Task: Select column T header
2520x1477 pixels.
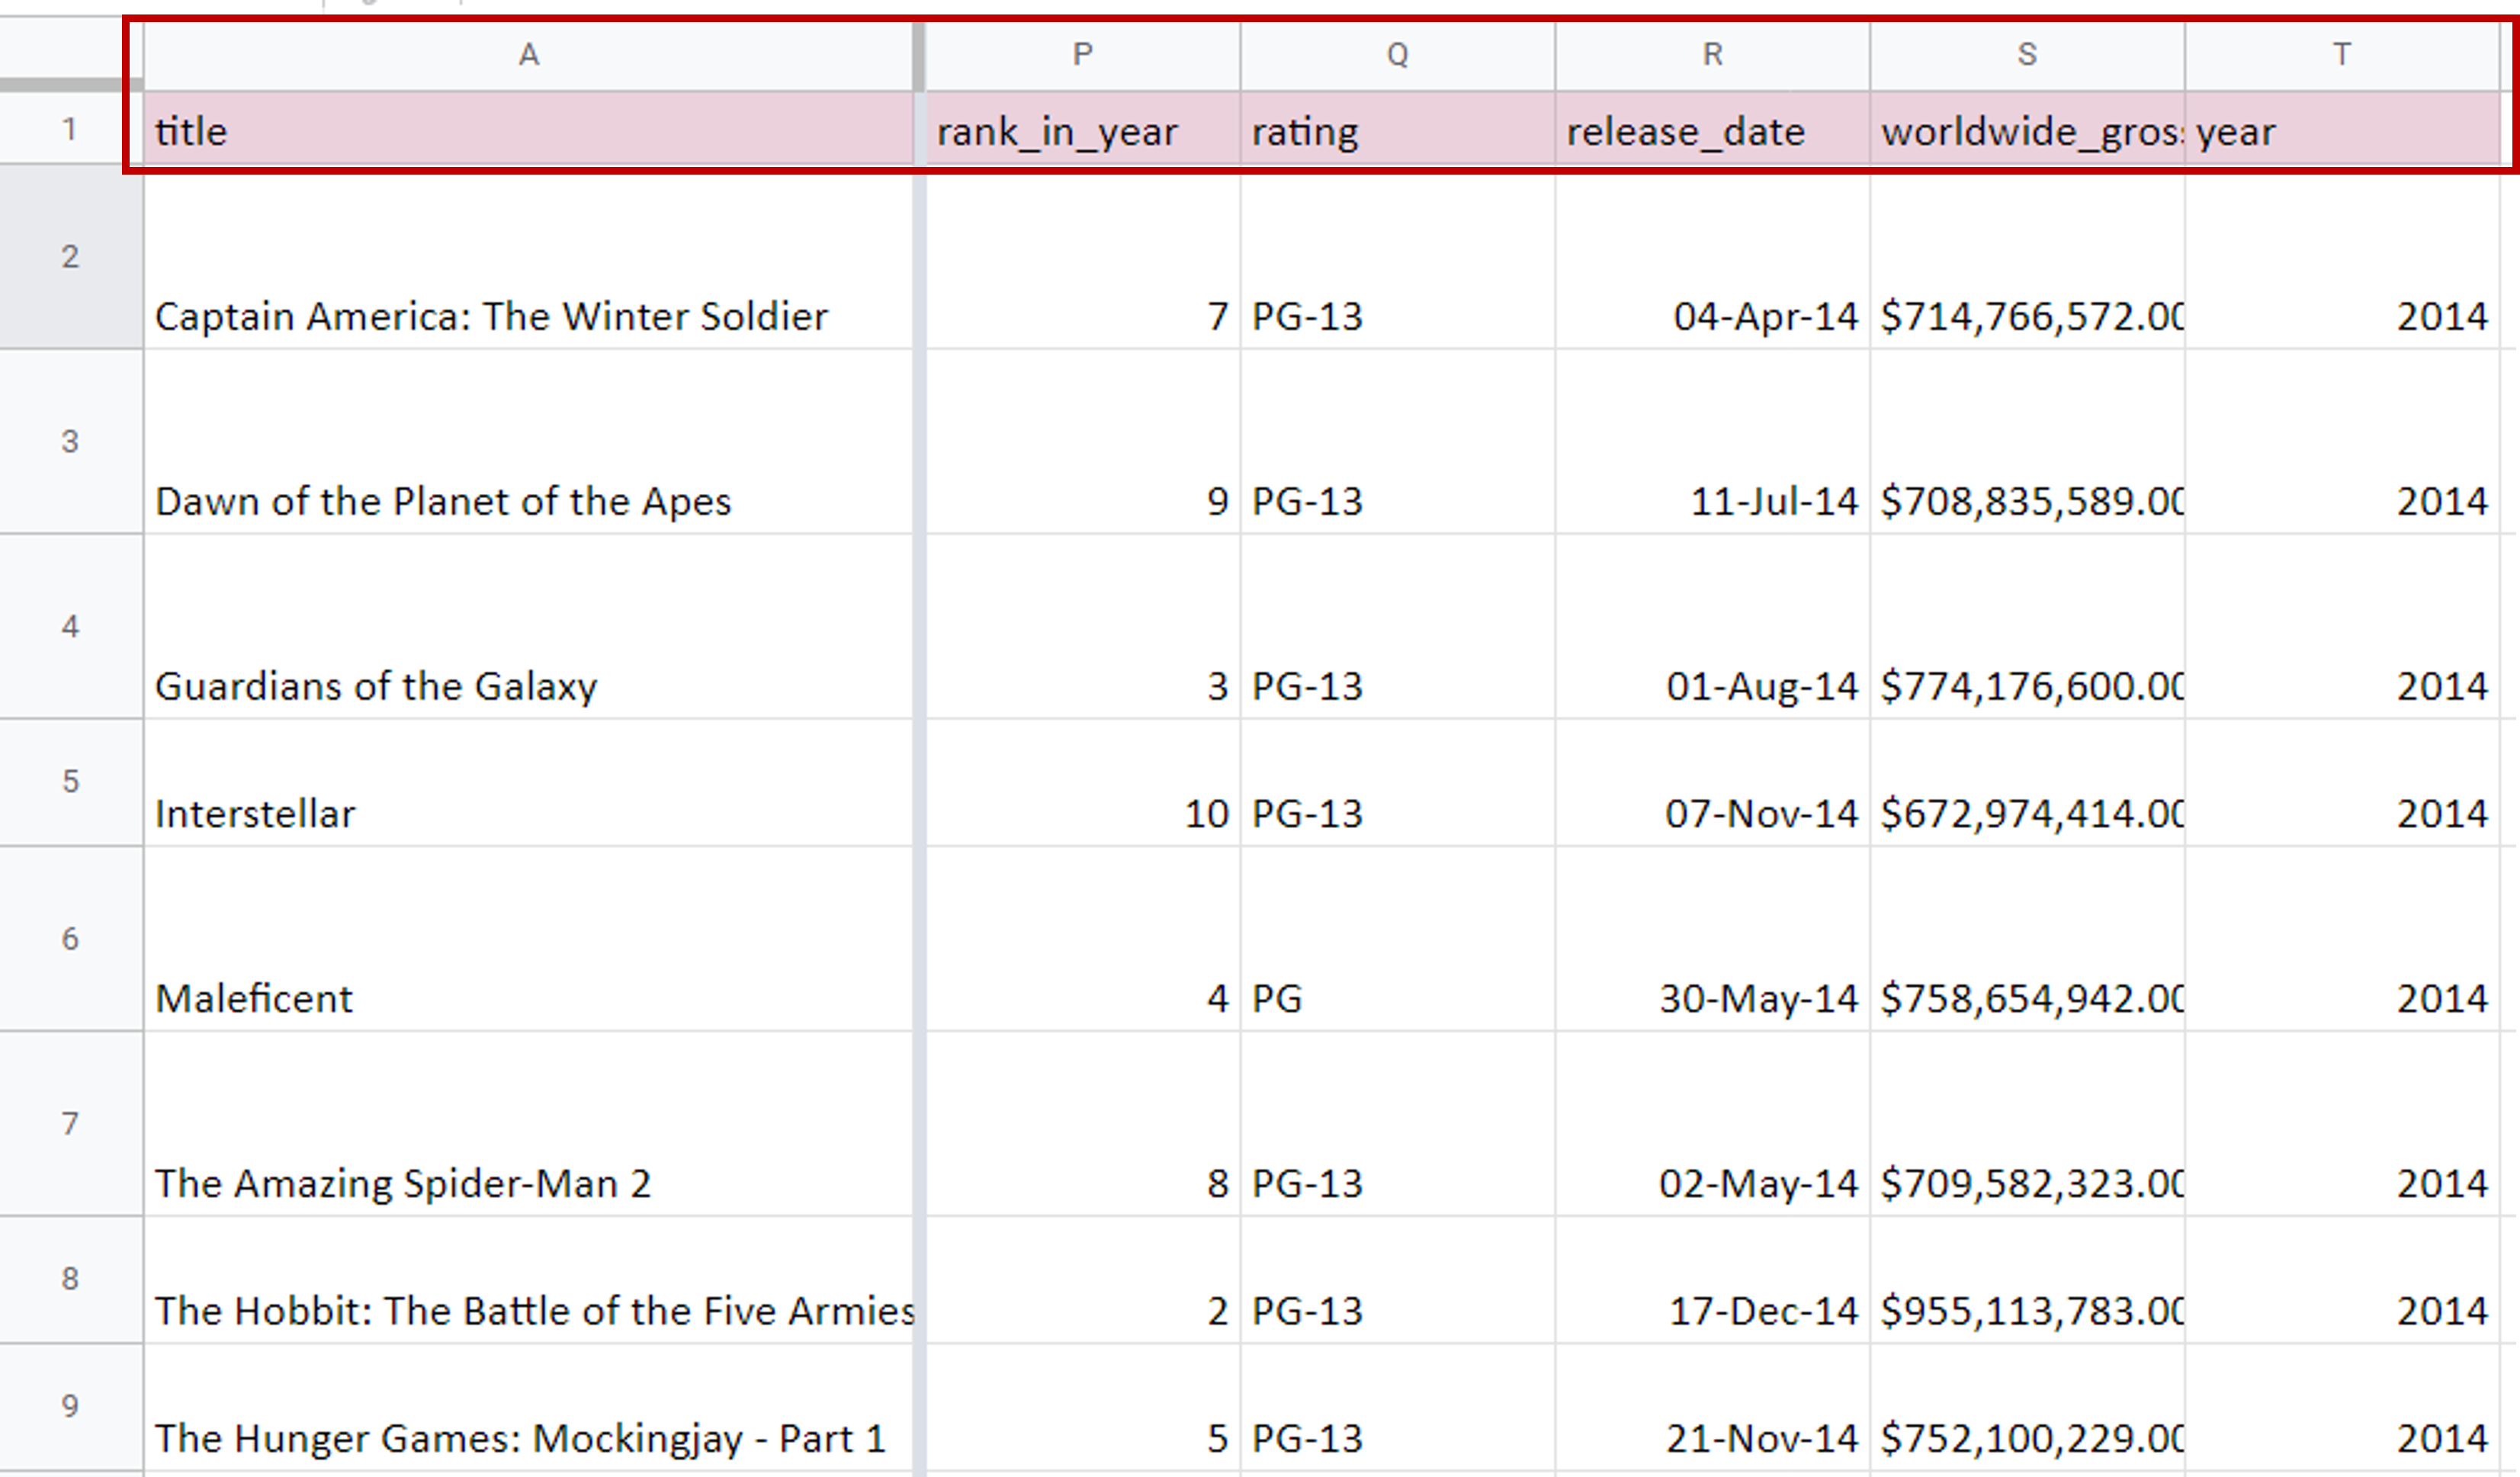Action: pos(2341,55)
